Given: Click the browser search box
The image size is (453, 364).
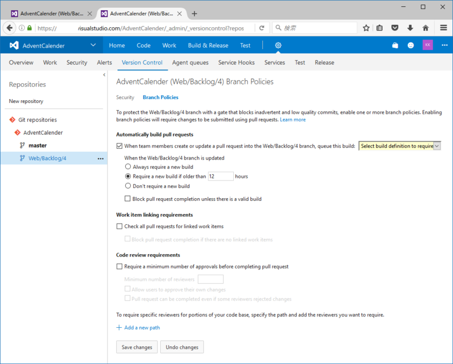Looking at the screenshot, I should pyautogui.click(x=315, y=28).
